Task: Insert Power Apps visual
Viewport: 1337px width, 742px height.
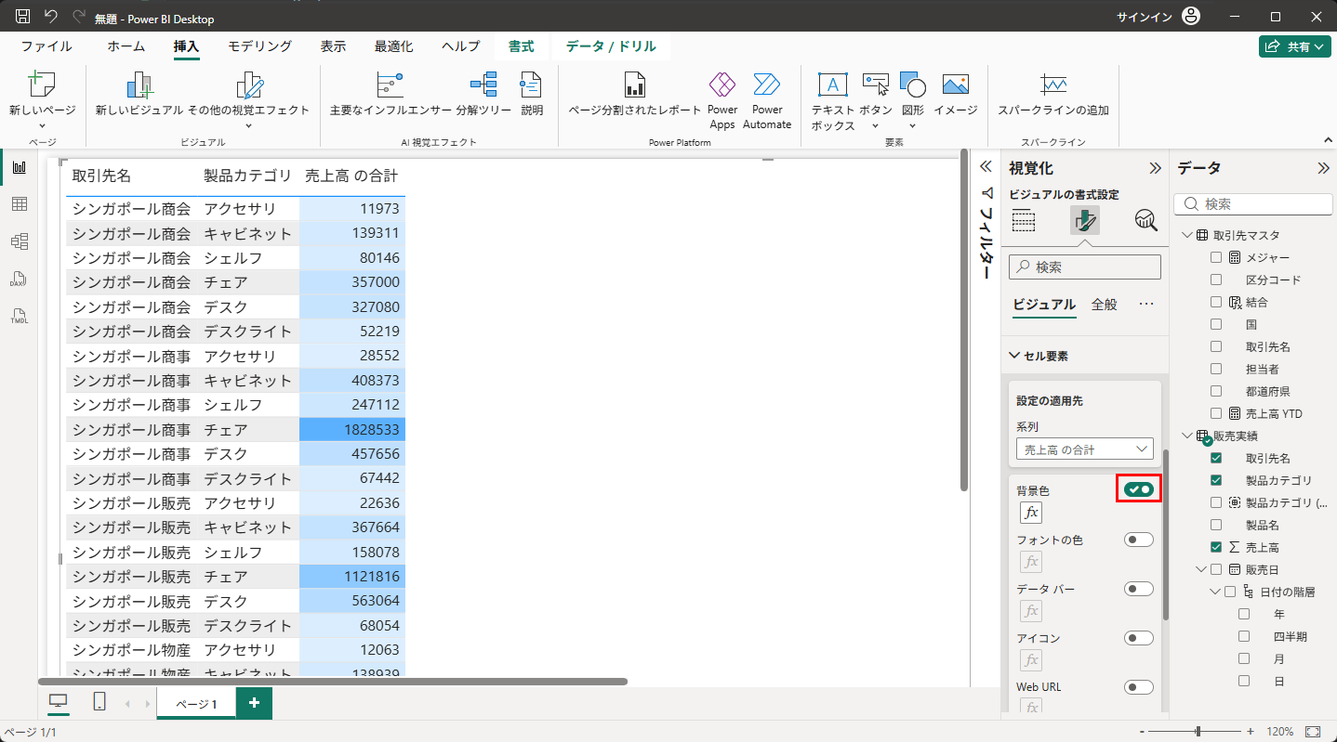Action: coord(722,100)
